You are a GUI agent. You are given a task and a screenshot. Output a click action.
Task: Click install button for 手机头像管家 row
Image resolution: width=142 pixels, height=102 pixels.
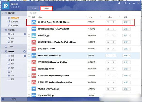tap(127, 49)
